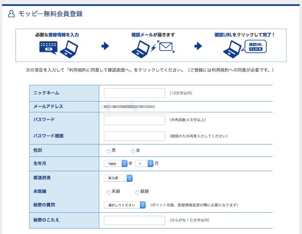Click the 秘密のこたえ row label
The height and width of the screenshot is (234, 302).
tap(46, 220)
